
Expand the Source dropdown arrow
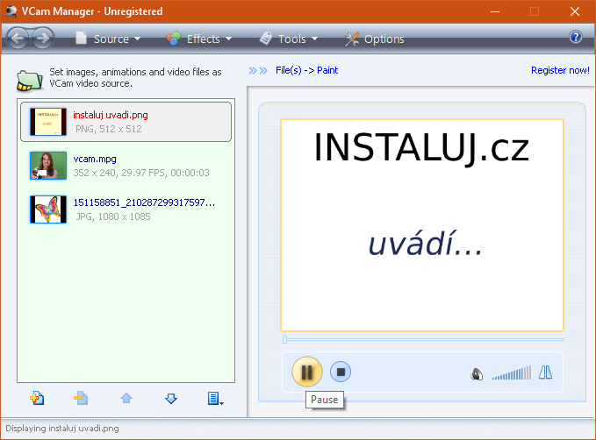137,39
